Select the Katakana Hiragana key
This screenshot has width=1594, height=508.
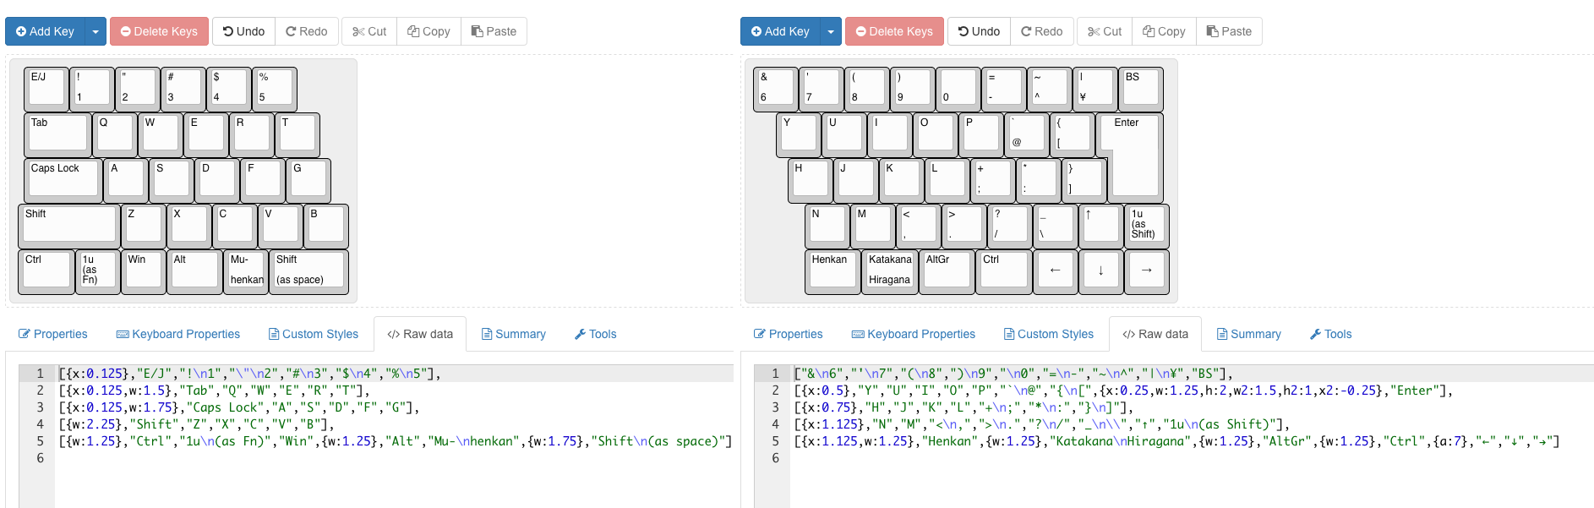890,271
